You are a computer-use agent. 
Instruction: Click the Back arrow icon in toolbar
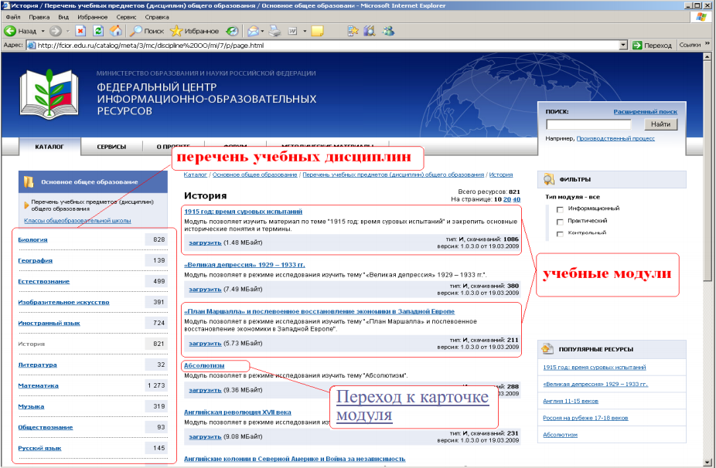[x=10, y=31]
